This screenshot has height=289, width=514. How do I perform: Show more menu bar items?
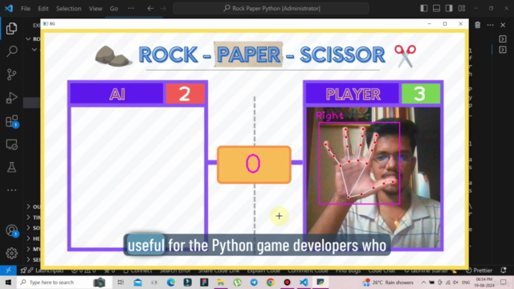(x=131, y=8)
